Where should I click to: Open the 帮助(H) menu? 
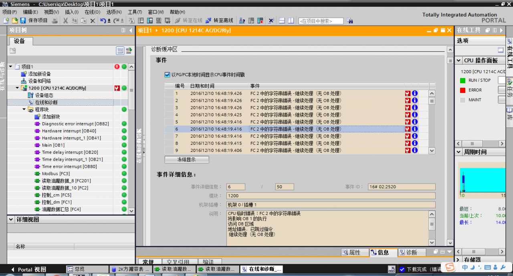[x=178, y=12]
